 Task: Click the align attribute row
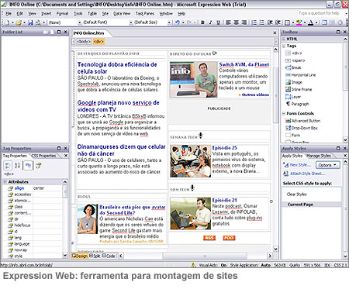click(x=35, y=188)
